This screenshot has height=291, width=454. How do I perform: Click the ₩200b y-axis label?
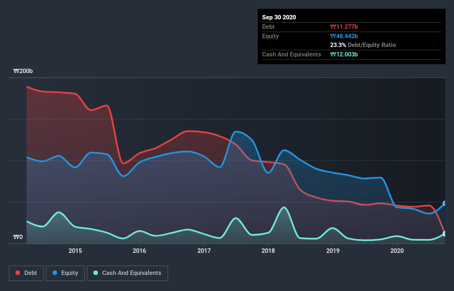coord(23,71)
